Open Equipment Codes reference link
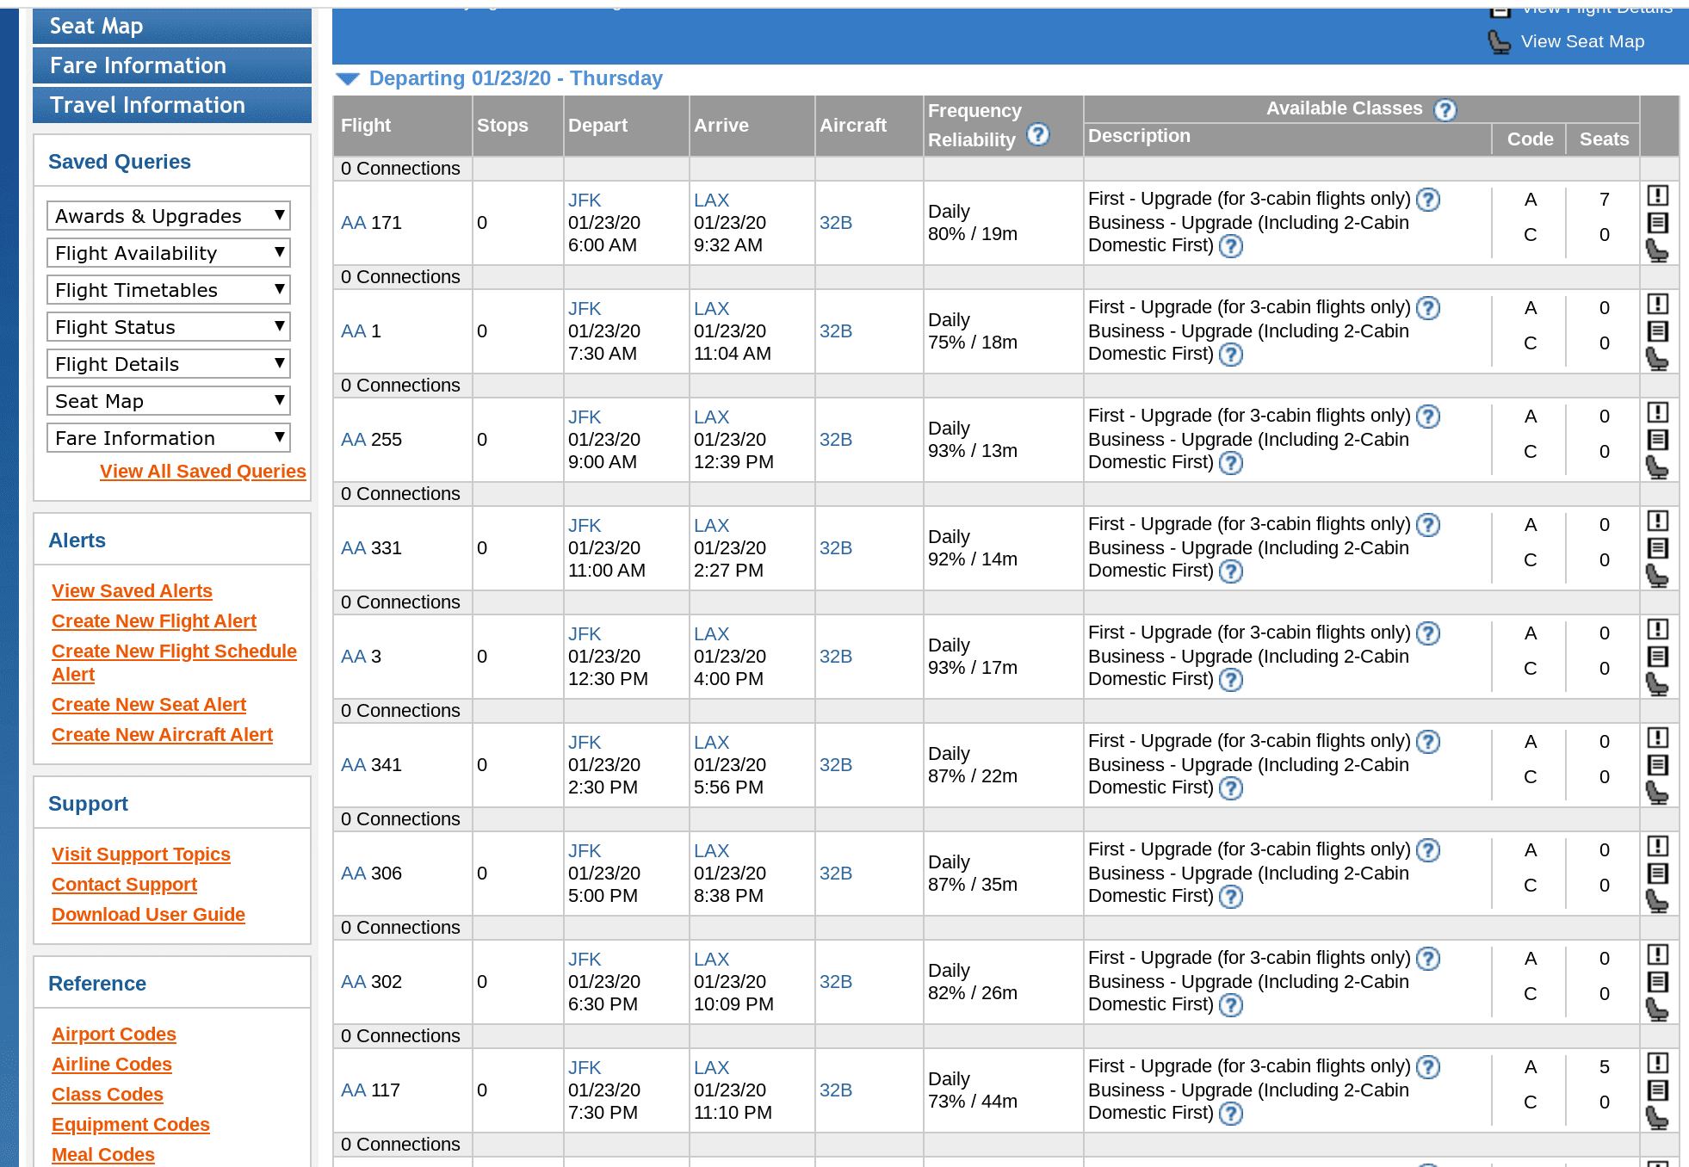 click(131, 1125)
